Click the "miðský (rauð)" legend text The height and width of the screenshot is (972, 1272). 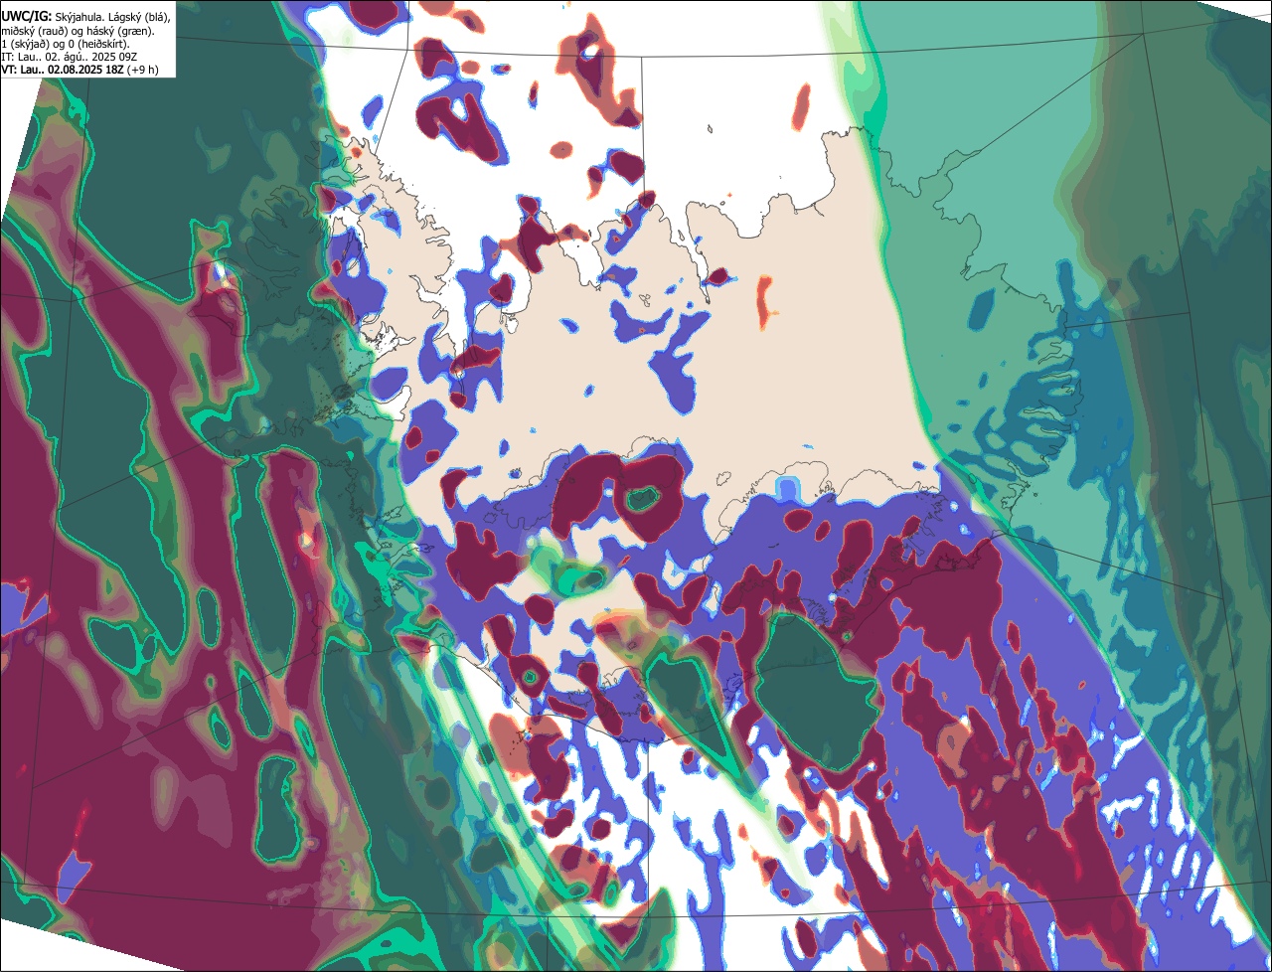coord(35,32)
